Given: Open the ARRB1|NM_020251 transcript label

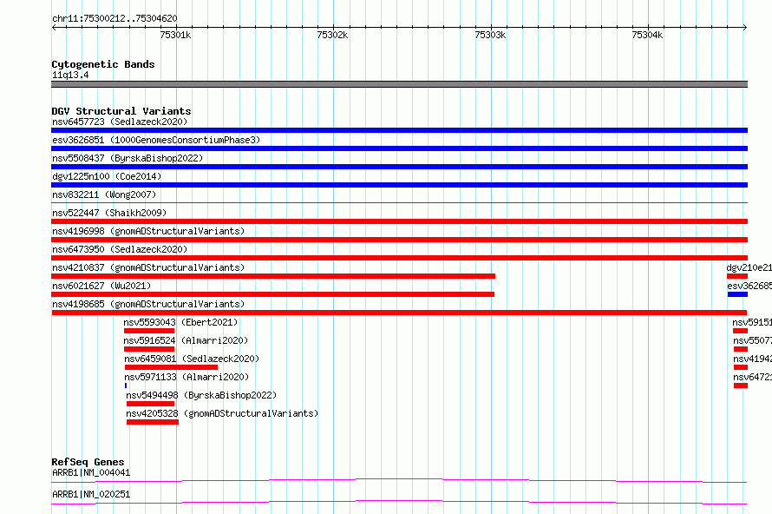Looking at the screenshot, I should tap(91, 494).
